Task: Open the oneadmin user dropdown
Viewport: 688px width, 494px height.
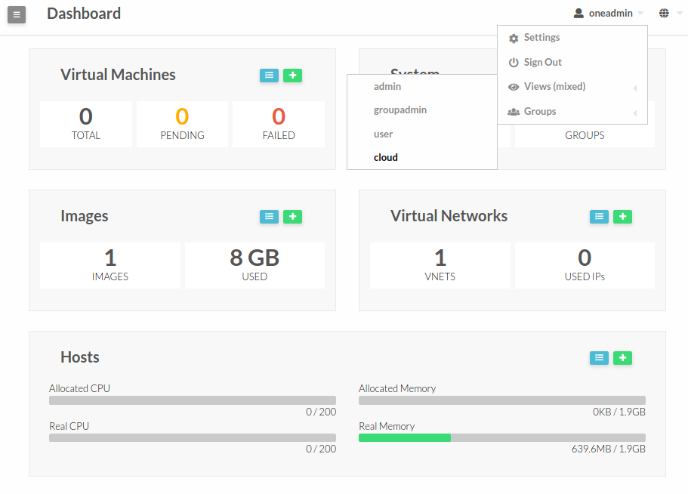Action: pos(608,13)
